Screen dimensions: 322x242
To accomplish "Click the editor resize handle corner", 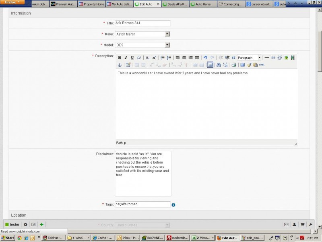I will [296, 144].
